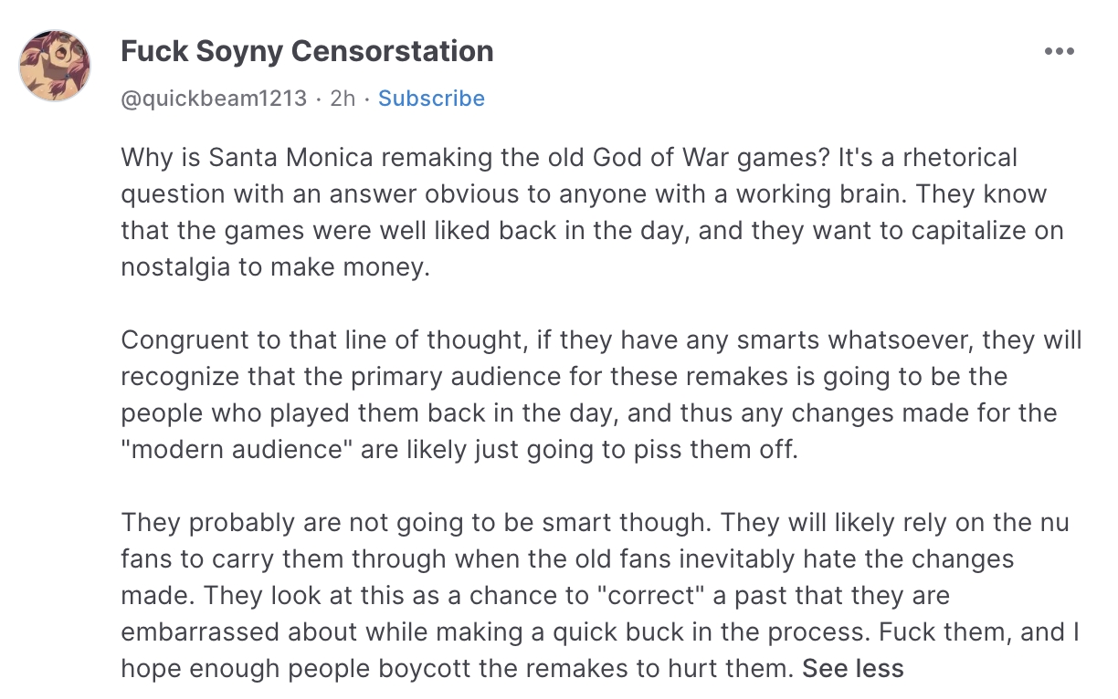The height and width of the screenshot is (699, 1118).
Task: Click the words "Santa Monica" in the post
Action: pos(290,157)
